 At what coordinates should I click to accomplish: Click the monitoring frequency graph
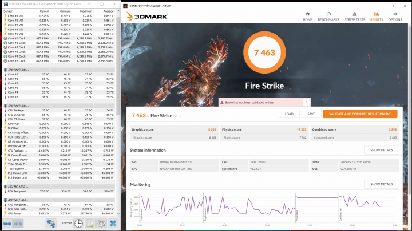266,208
